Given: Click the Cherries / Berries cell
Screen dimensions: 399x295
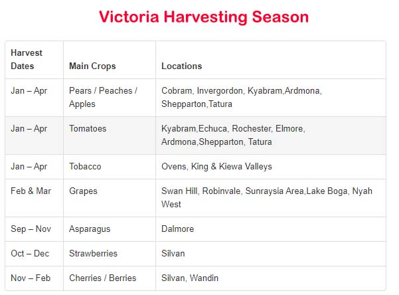Looking at the screenshot, I should (x=110, y=278).
